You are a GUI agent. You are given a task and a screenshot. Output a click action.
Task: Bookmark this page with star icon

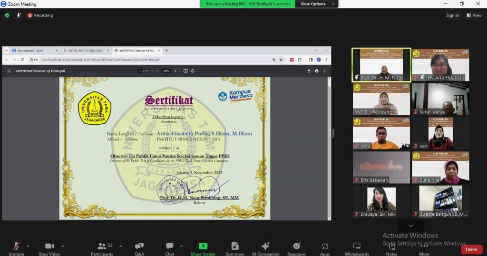[x=281, y=60]
